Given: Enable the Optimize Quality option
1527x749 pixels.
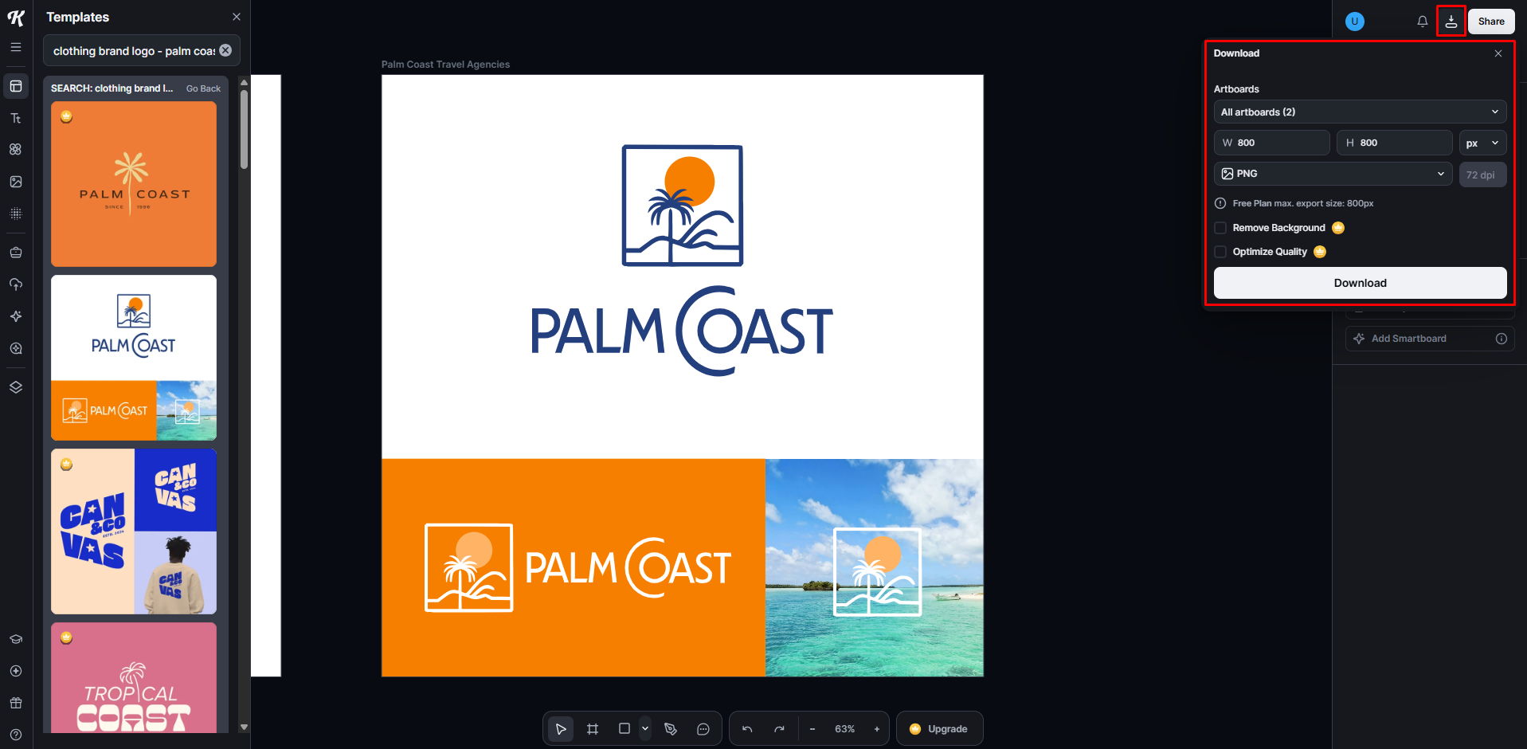Looking at the screenshot, I should point(1220,252).
